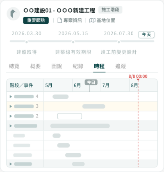The width and height of the screenshot is (164, 172).
Task: Click the 8/8 00:00 red deadline marker
Action: click(x=138, y=76)
